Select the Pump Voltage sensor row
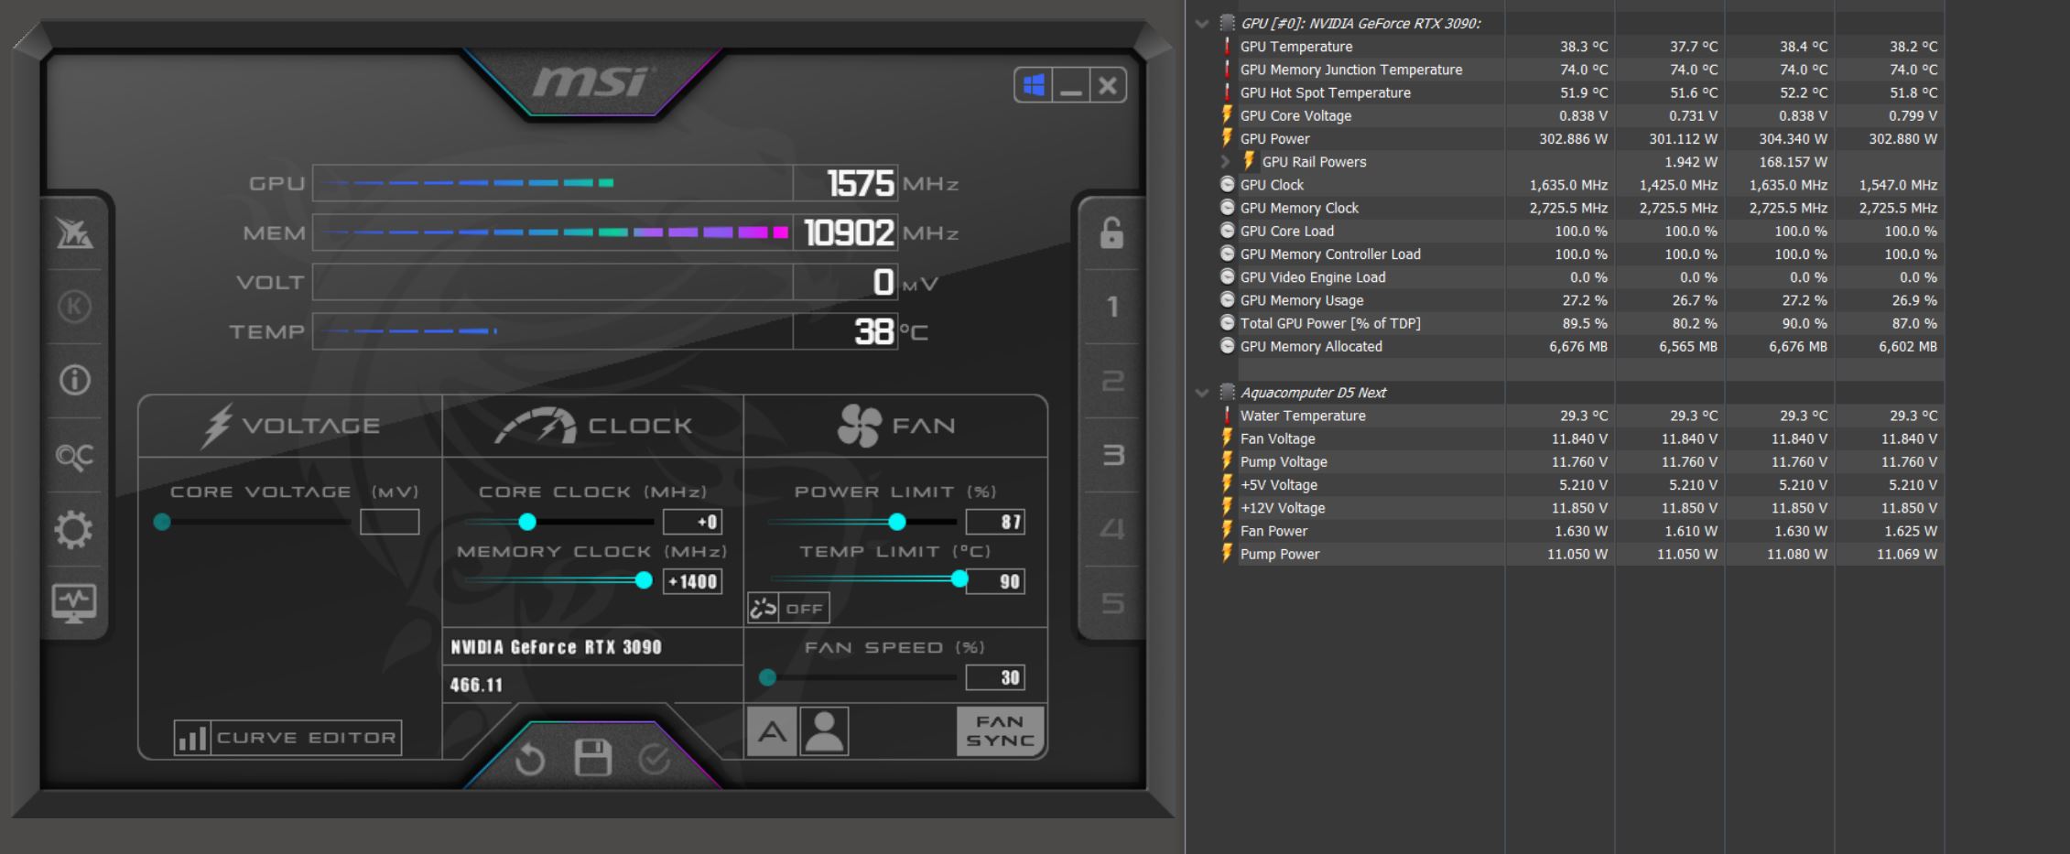Viewport: 2070px width, 854px height. (x=1581, y=462)
